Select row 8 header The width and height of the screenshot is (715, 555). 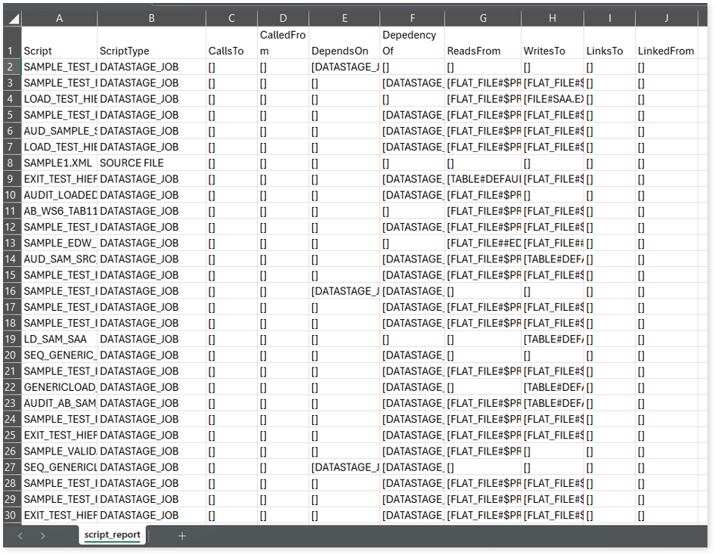pos(11,163)
